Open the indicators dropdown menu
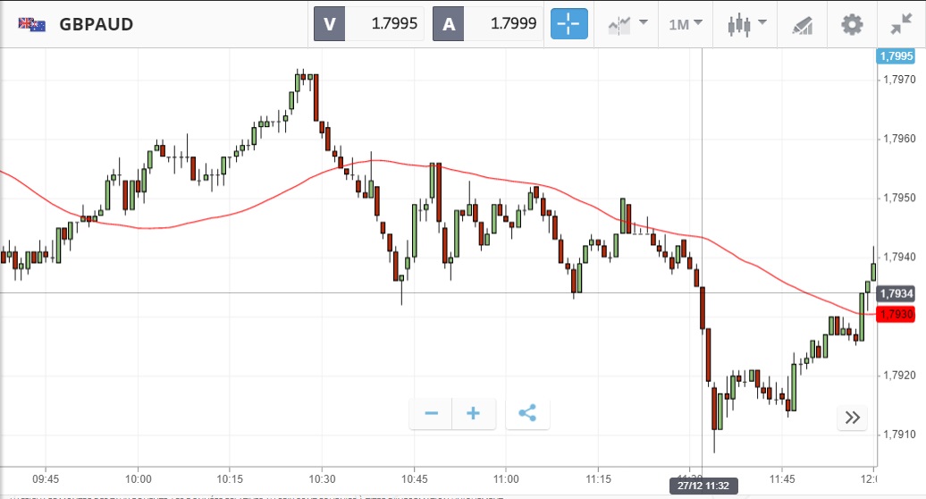The height and width of the screenshot is (499, 926). (x=627, y=24)
